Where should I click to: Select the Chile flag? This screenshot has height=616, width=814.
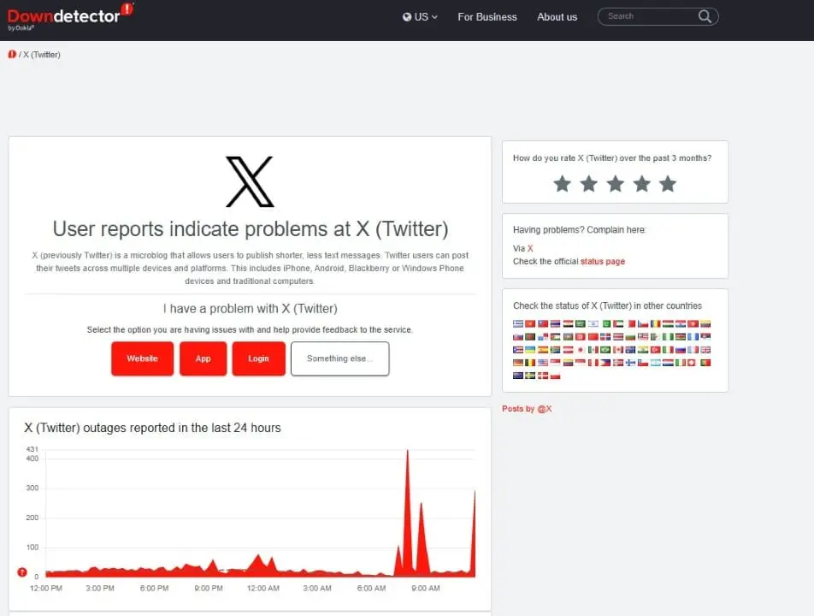tap(643, 363)
